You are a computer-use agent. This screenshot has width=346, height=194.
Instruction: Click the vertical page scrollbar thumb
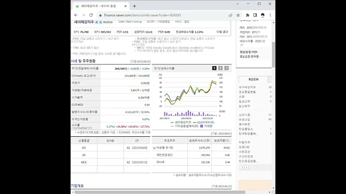[x=273, y=54]
